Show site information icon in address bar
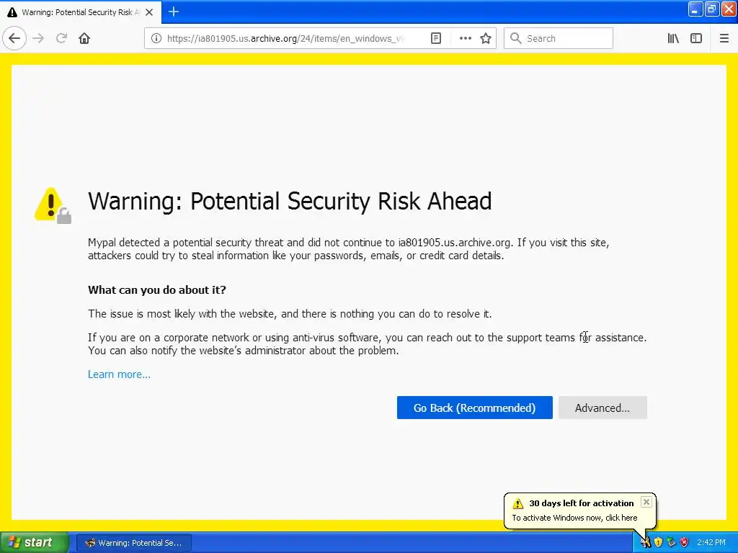 (156, 39)
